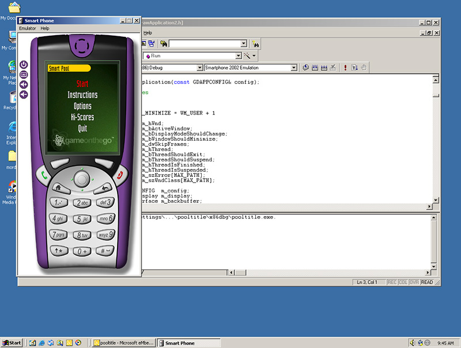Click the Rebuild All toolbar icon
Screen dimensions: 461x348
coord(324,67)
